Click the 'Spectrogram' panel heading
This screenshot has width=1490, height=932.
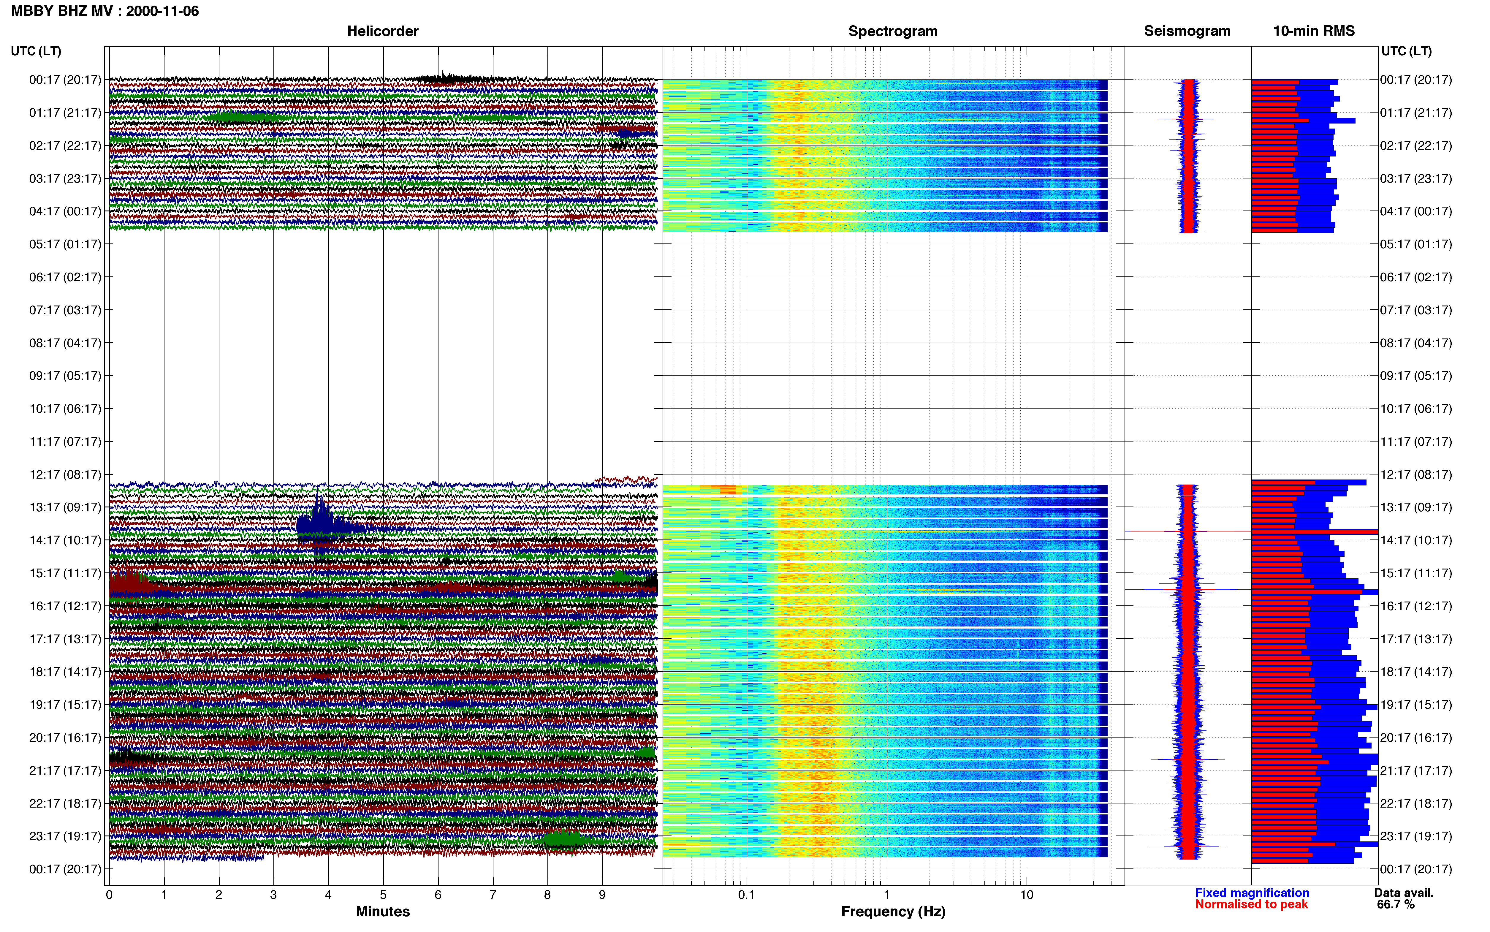click(x=893, y=31)
